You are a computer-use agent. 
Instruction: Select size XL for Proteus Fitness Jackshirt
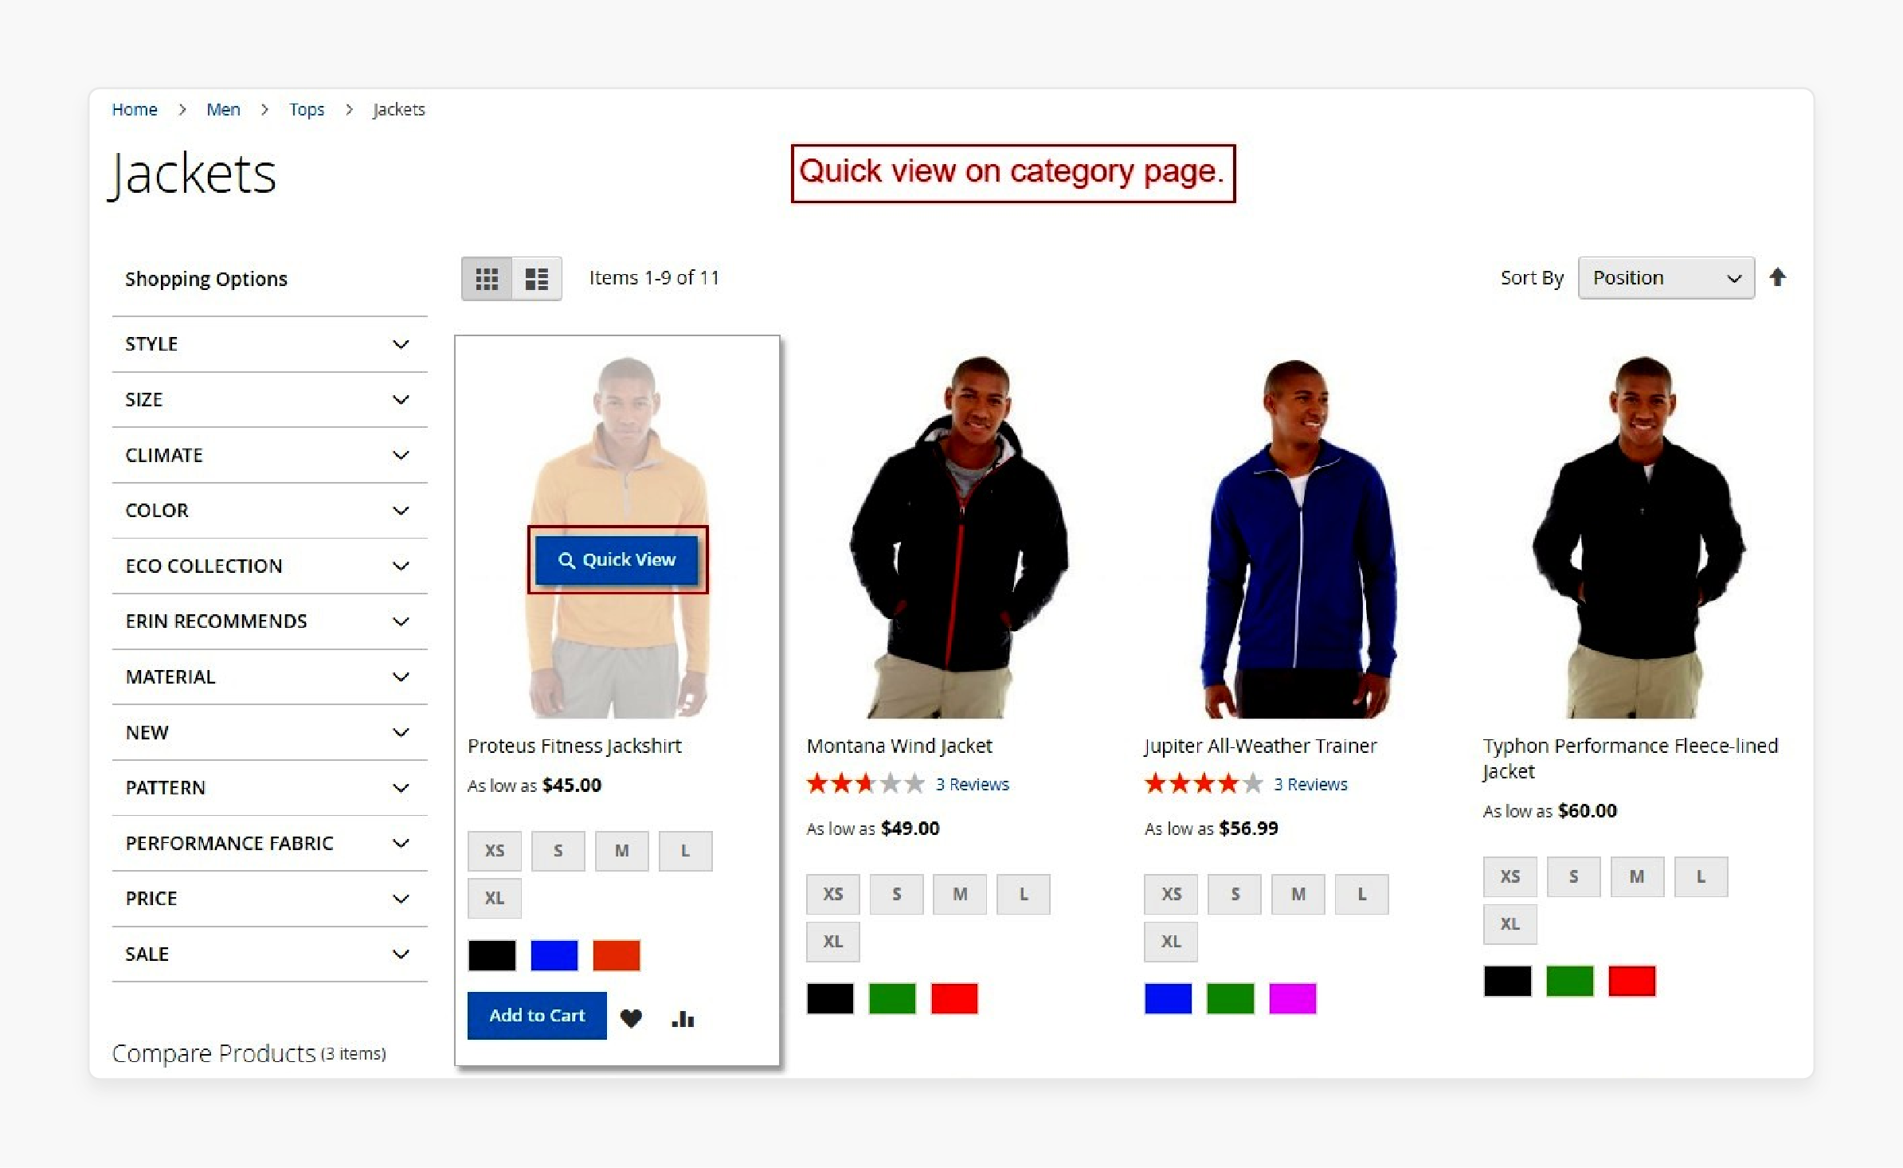[x=493, y=896]
